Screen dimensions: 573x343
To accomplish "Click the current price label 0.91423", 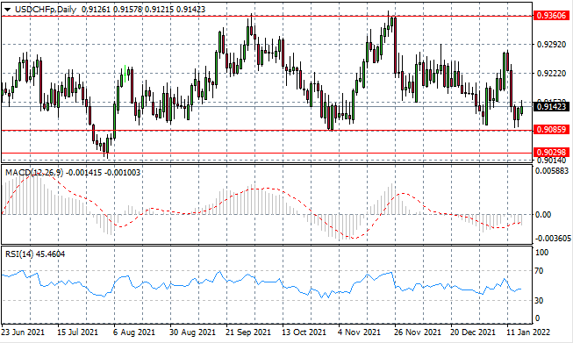I will tap(552, 107).
